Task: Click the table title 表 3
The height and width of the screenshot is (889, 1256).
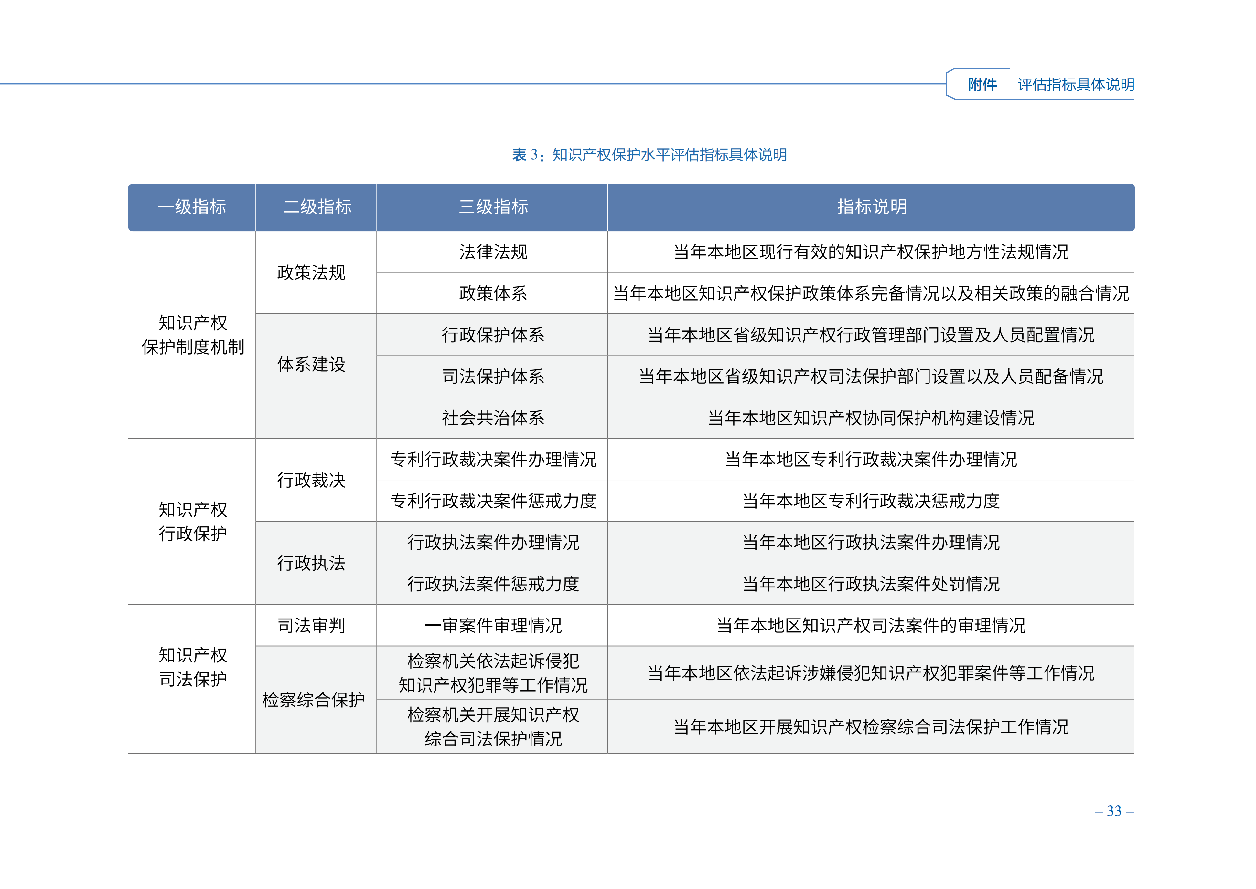Action: coord(649,155)
